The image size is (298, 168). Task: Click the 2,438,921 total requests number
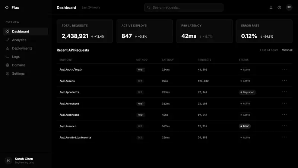coord(75,36)
